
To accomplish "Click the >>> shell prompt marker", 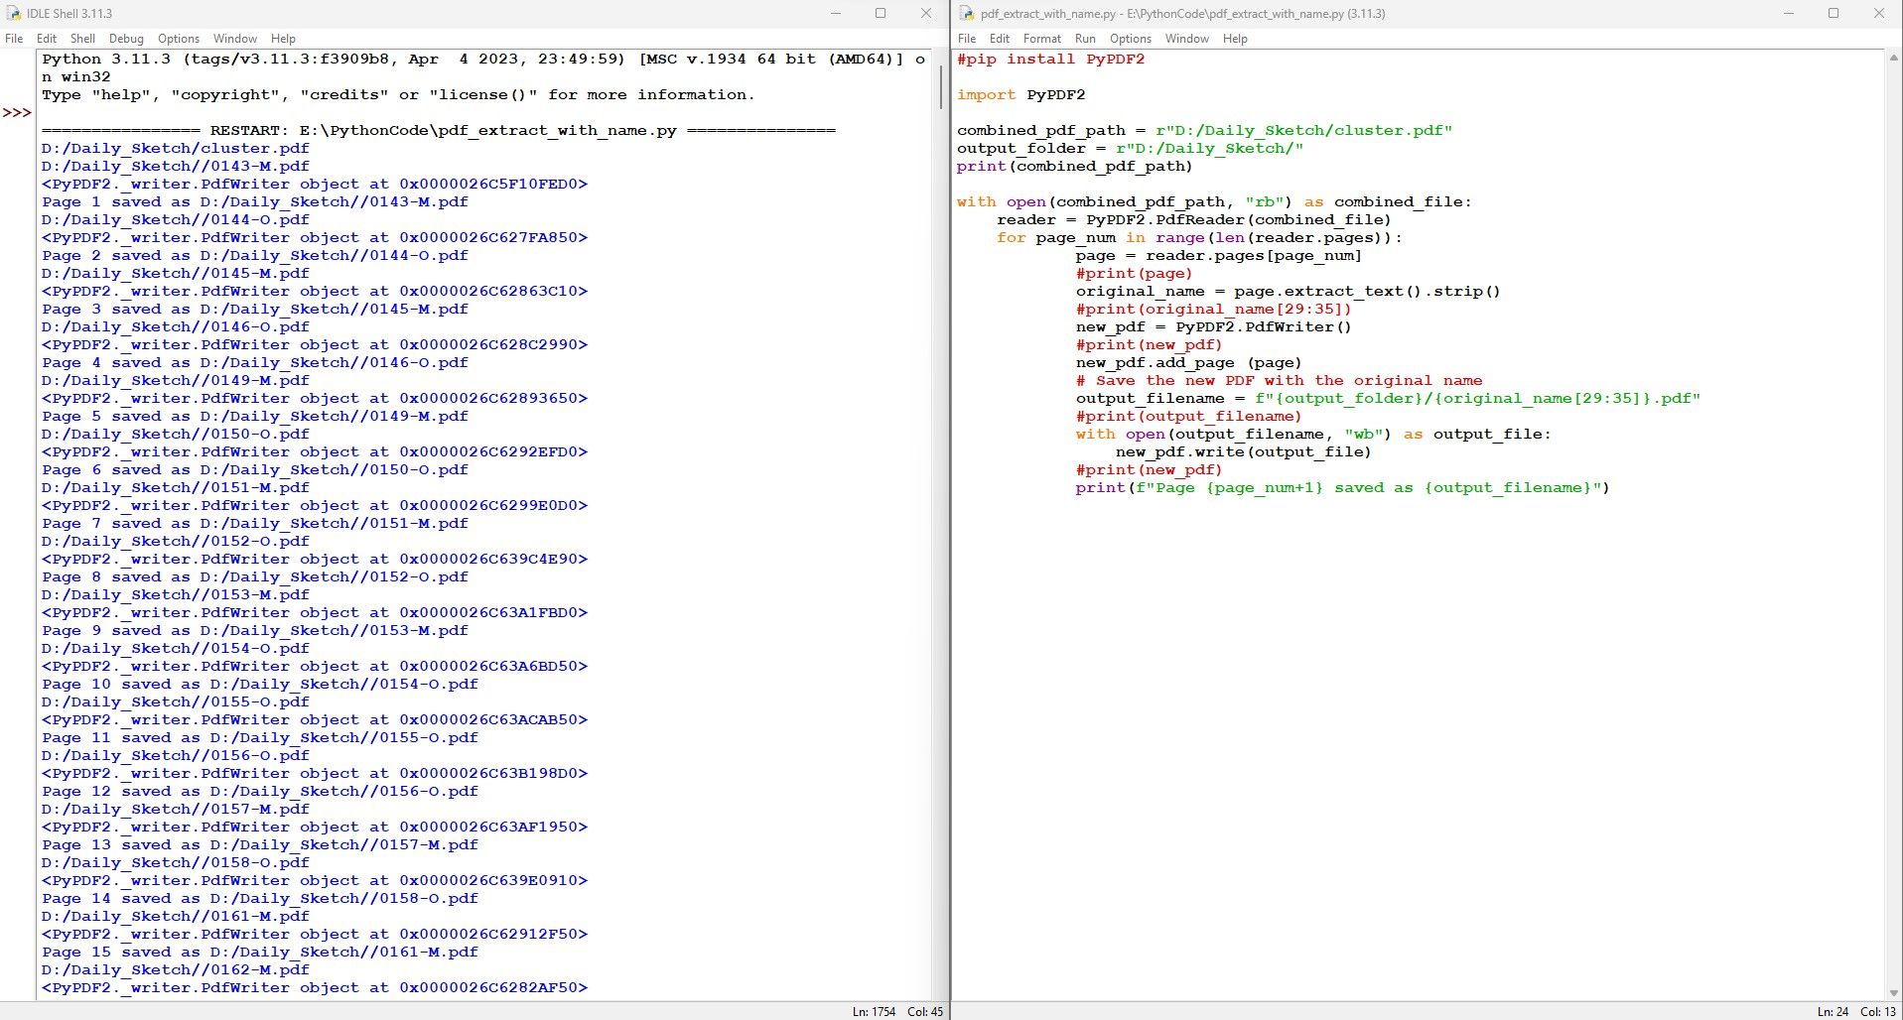I will coord(17,113).
